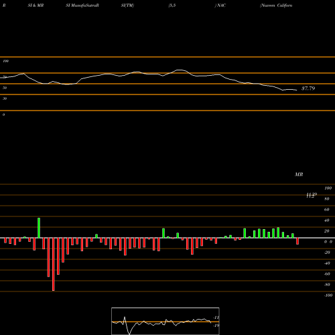The image size is (335, 335).
Task: Click the '(Nuveen Californ' title text
Action: click(x=276, y=5)
